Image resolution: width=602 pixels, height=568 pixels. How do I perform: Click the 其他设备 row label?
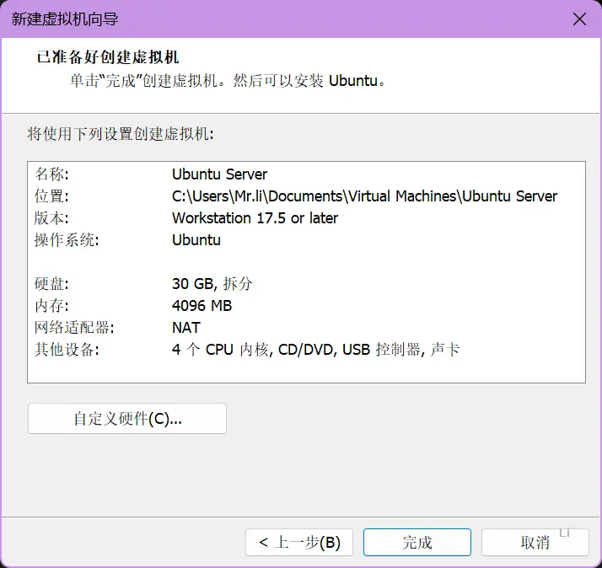click(x=67, y=349)
